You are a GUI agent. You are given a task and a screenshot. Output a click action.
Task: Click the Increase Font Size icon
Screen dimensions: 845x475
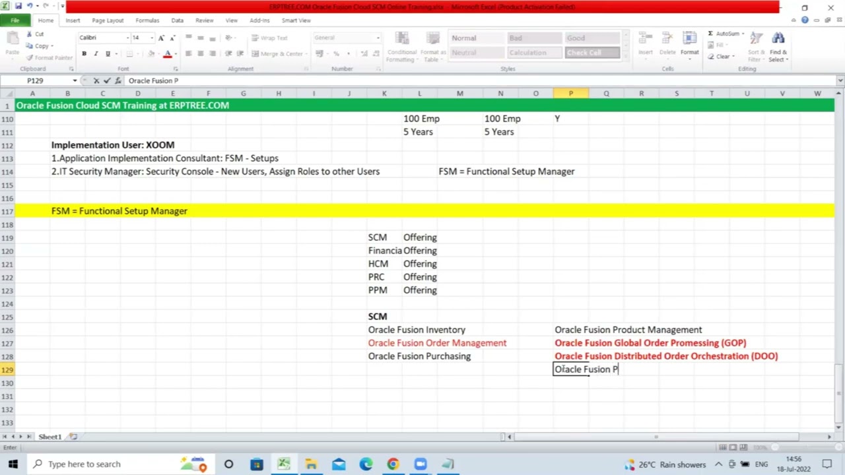coord(160,38)
